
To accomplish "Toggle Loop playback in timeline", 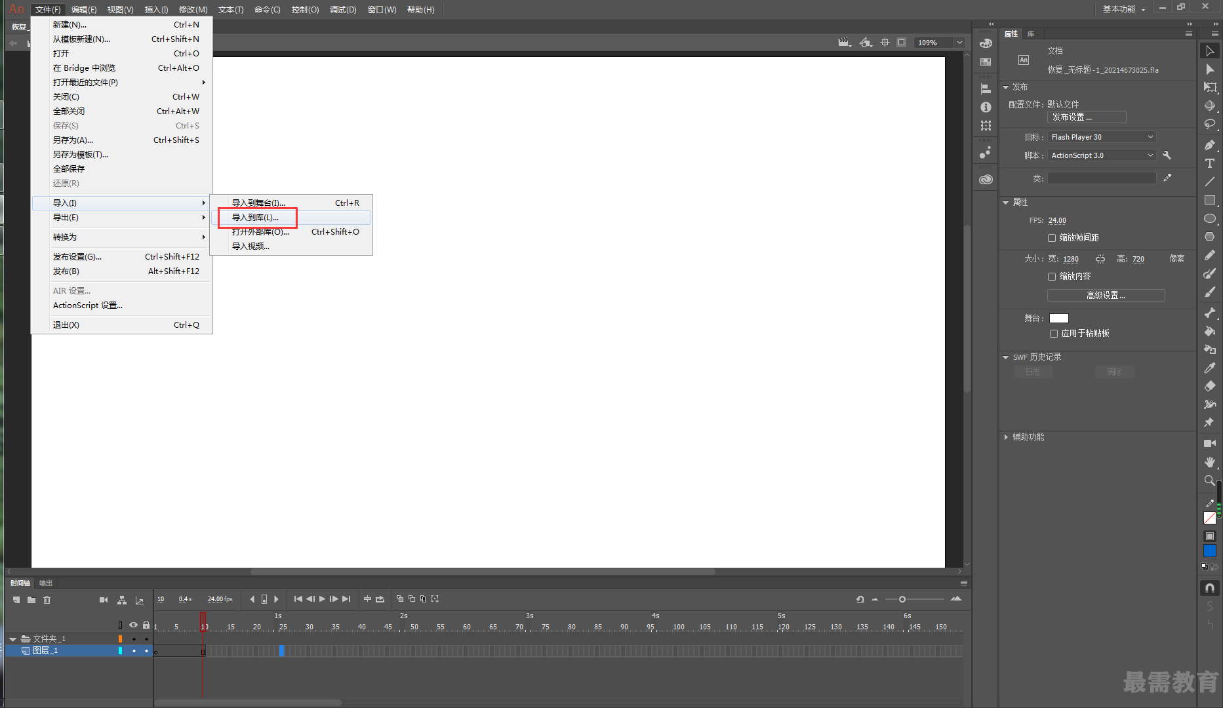I will pyautogui.click(x=380, y=599).
